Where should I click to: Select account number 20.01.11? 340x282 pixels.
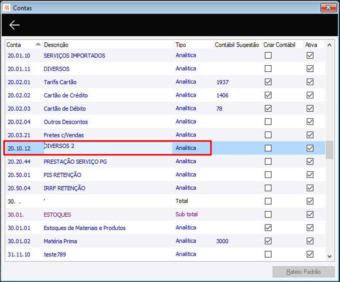coord(19,69)
